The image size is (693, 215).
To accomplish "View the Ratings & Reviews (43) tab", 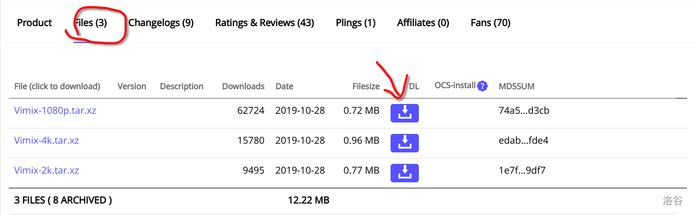I will (264, 23).
